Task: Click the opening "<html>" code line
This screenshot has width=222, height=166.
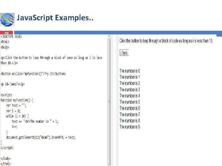Action: point(5,42)
